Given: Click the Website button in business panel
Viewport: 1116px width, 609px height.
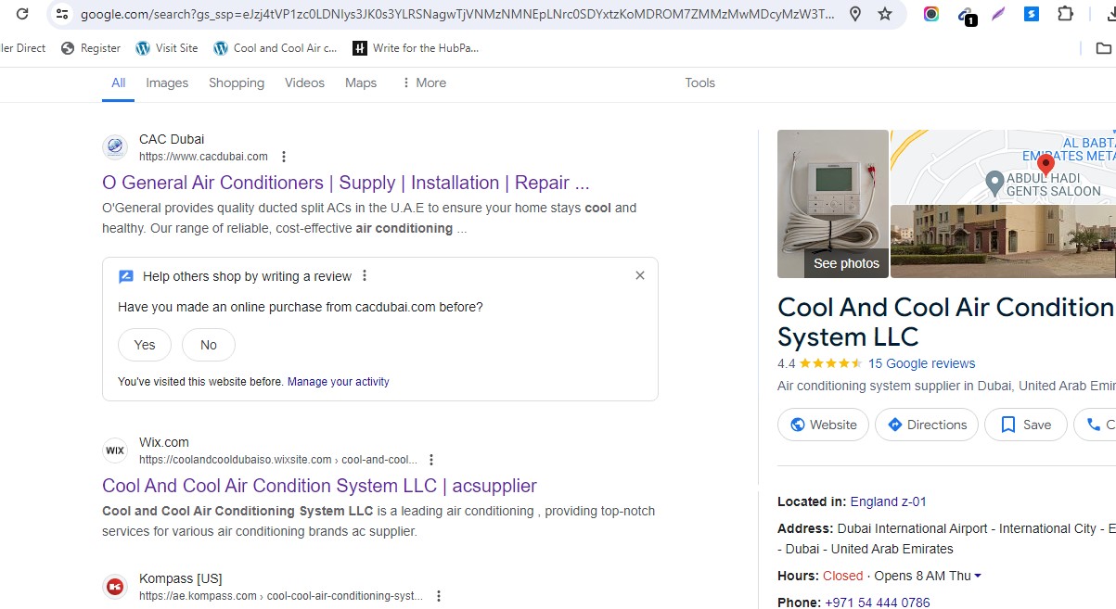Looking at the screenshot, I should point(824,425).
